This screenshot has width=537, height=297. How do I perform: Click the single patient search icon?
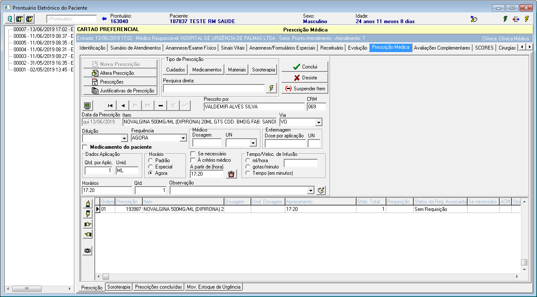(x=9, y=19)
